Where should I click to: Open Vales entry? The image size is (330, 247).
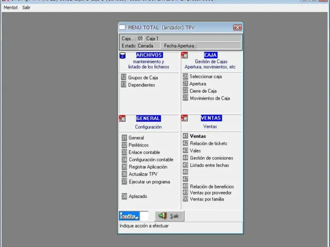click(195, 151)
